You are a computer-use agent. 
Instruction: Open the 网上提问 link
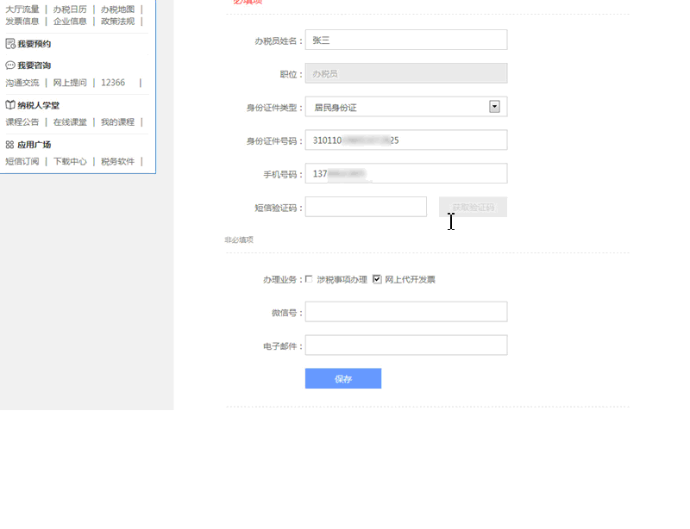coord(70,83)
